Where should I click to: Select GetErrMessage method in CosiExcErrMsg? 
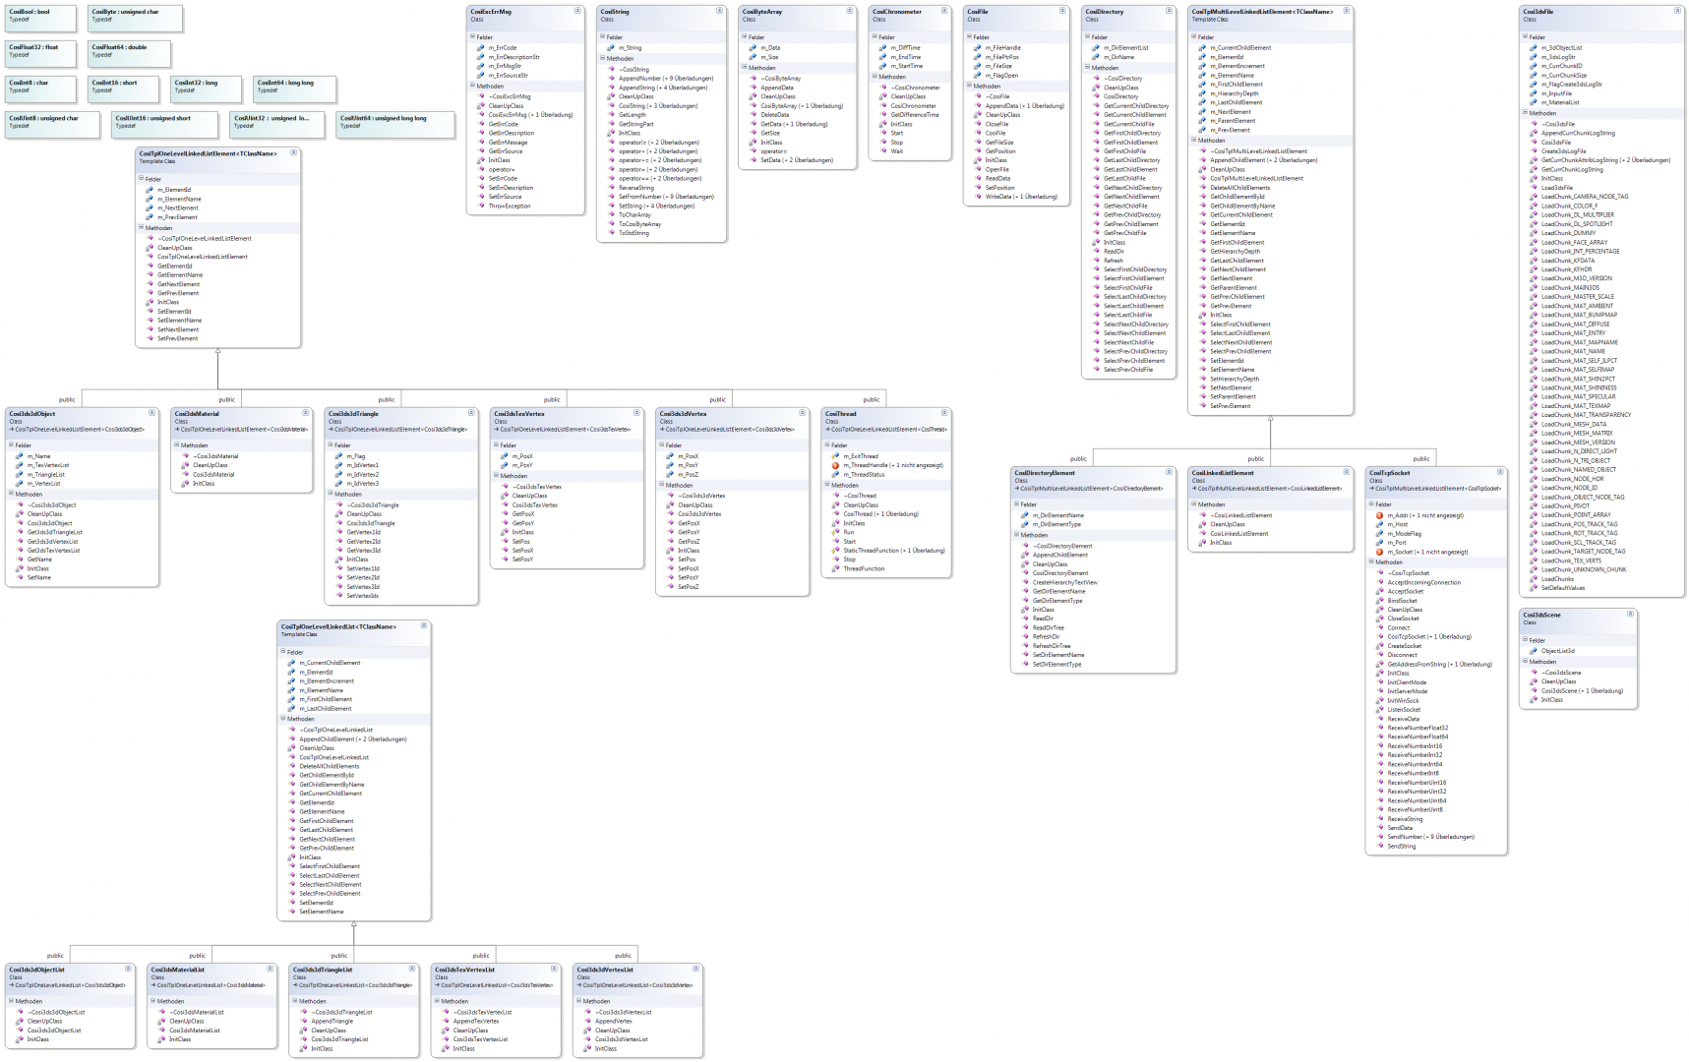tap(509, 143)
